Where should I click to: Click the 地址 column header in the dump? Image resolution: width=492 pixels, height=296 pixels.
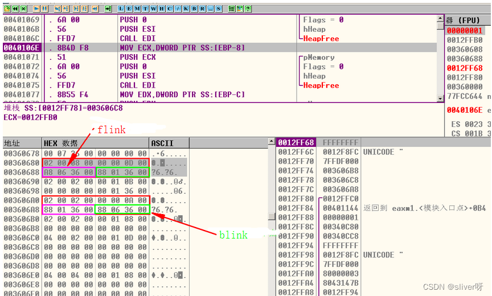22,143
